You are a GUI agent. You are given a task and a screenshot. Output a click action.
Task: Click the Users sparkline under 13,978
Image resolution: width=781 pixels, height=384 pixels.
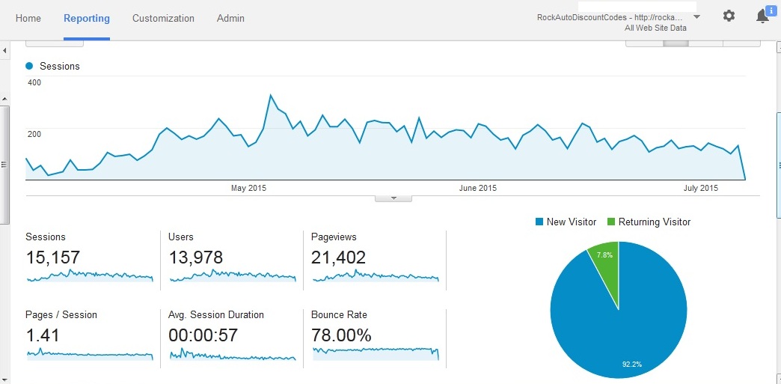[x=233, y=275]
